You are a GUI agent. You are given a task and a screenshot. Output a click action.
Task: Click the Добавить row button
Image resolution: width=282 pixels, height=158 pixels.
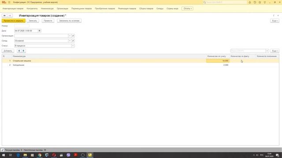(x=8, y=51)
